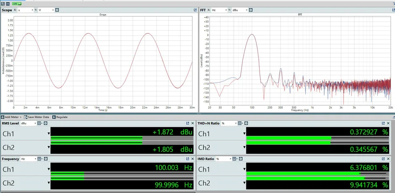
Task: Pop out the Frequency meter
Action: click(x=188, y=159)
